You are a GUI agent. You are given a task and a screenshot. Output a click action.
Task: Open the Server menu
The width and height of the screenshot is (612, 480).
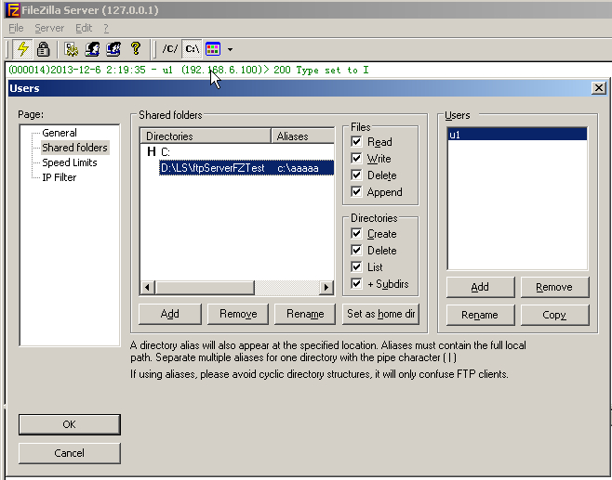(49, 28)
